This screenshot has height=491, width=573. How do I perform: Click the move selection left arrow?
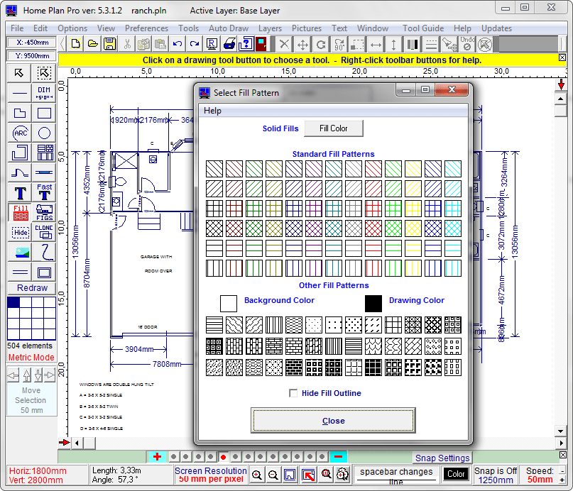(13, 375)
